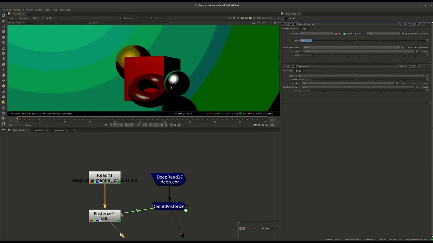This screenshot has width=433, height=243.
Task: Toggle unpremult checkbox for deep input mask
Action: [416, 48]
